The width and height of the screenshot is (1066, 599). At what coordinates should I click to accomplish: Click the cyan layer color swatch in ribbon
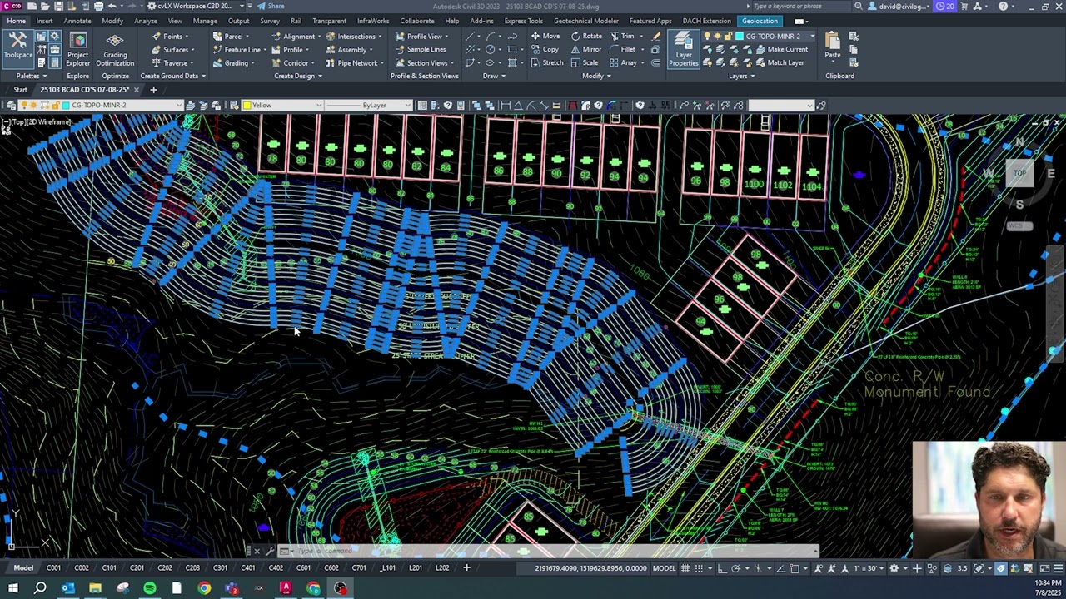(x=740, y=36)
